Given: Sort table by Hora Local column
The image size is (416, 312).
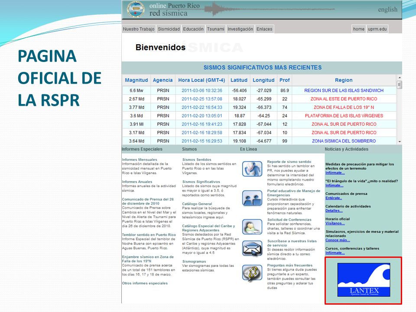Looking at the screenshot, I should click(x=201, y=80).
